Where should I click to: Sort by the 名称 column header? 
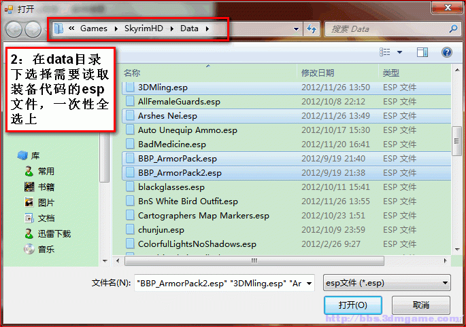(x=132, y=73)
